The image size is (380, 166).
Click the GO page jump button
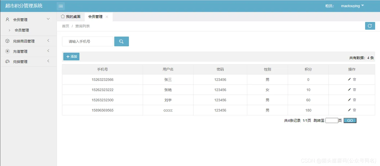(x=350, y=121)
